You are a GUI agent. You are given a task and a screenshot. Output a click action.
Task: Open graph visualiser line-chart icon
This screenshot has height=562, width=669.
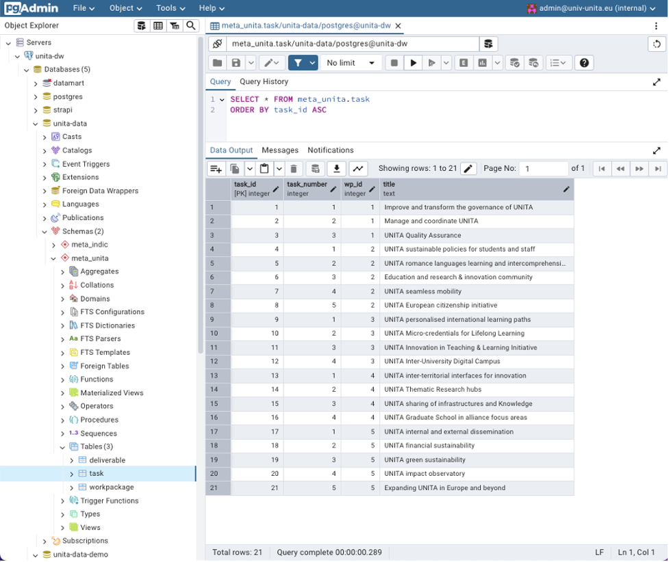pos(358,169)
